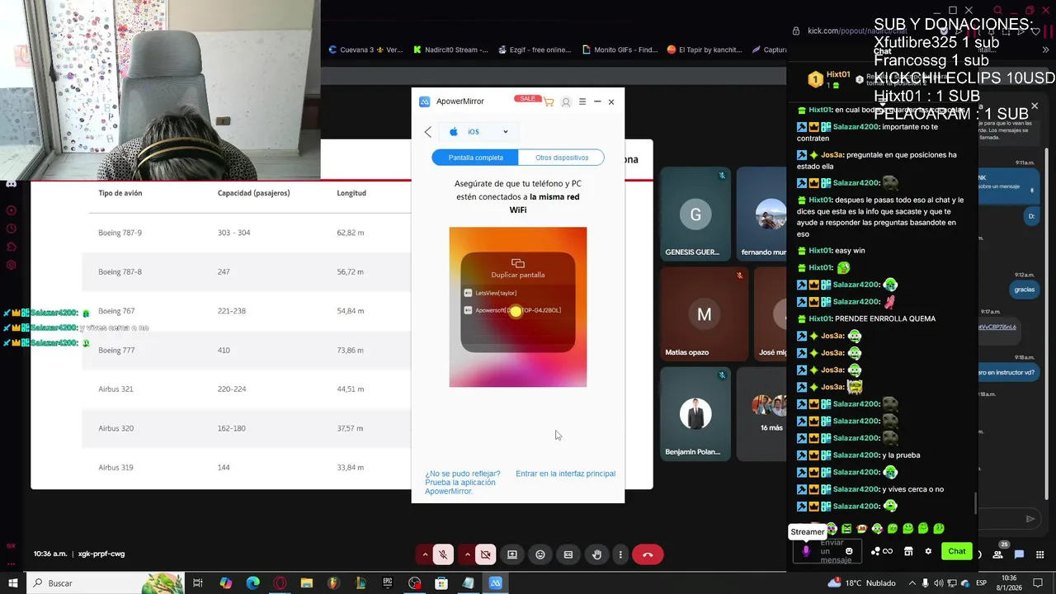Select the GENESIS GUER... participant tile
The image size is (1056, 594).
695,214
